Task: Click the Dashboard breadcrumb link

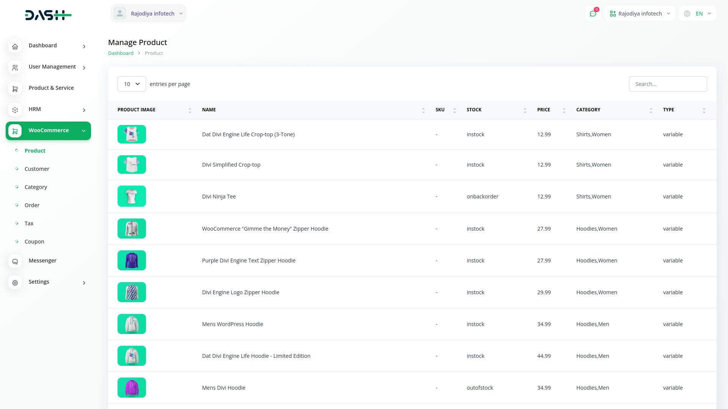Action: [x=121, y=53]
